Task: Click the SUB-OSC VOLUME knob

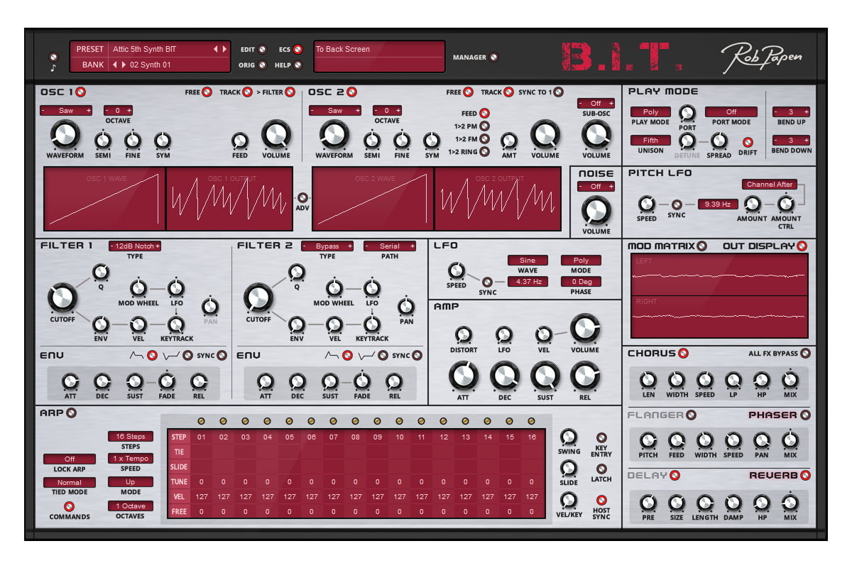Action: [596, 134]
